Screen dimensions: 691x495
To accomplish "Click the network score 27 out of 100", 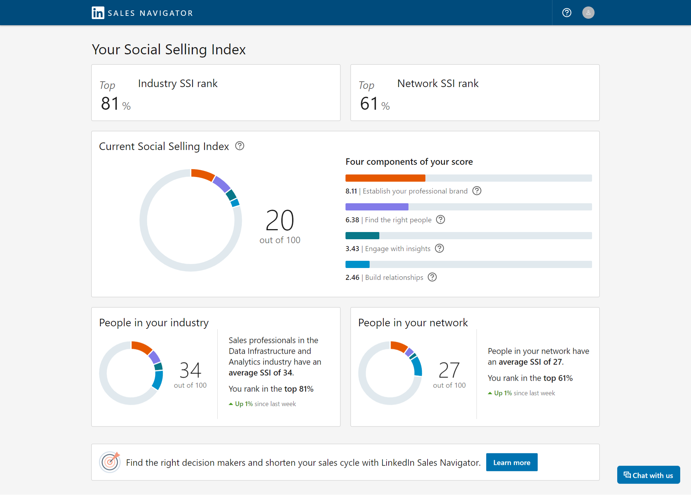I will click(450, 375).
